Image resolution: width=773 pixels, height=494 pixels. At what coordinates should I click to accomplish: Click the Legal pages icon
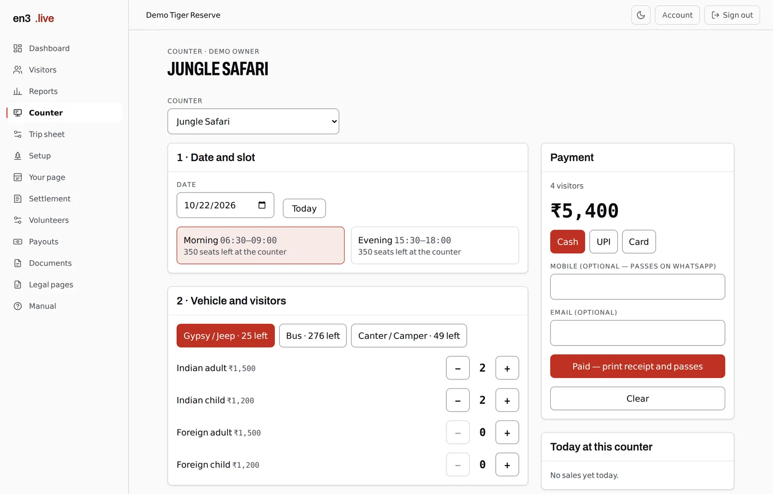[18, 285]
